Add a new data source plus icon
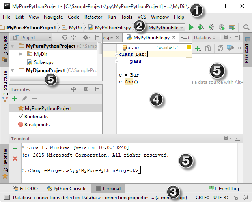252x202 pixels. pyautogui.click(x=198, y=48)
